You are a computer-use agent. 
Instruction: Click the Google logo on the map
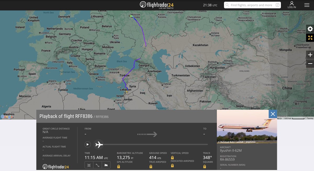[7, 117]
